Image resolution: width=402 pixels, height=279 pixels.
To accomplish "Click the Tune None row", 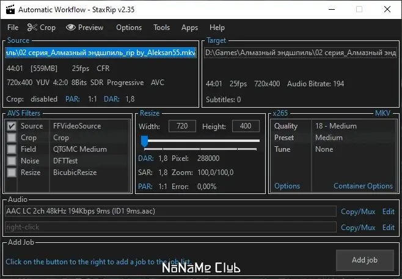I will coord(334,149).
